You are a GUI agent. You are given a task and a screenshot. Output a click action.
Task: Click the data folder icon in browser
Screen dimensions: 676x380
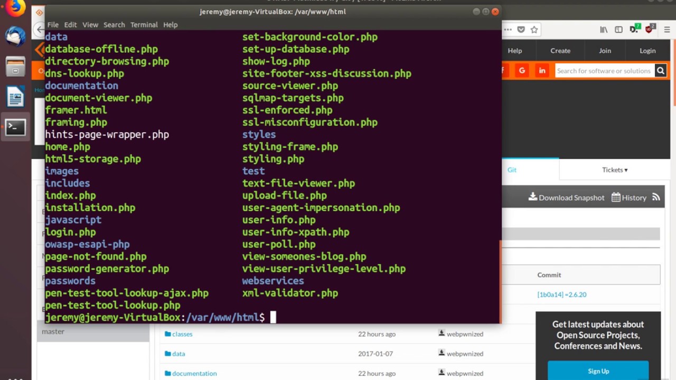click(168, 354)
